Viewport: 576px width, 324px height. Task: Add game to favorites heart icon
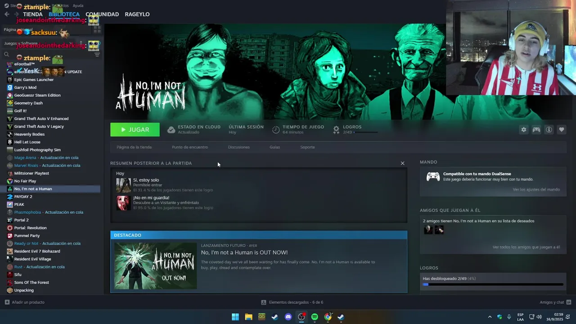pyautogui.click(x=562, y=130)
